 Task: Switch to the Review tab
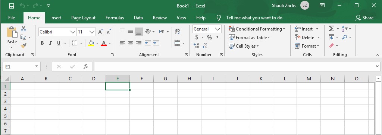[x=160, y=18]
